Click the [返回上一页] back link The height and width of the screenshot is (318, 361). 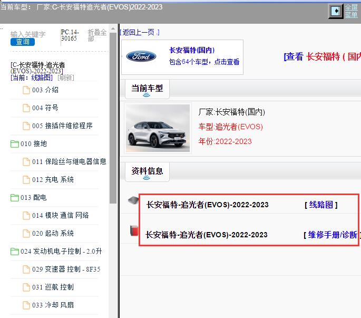[140, 32]
